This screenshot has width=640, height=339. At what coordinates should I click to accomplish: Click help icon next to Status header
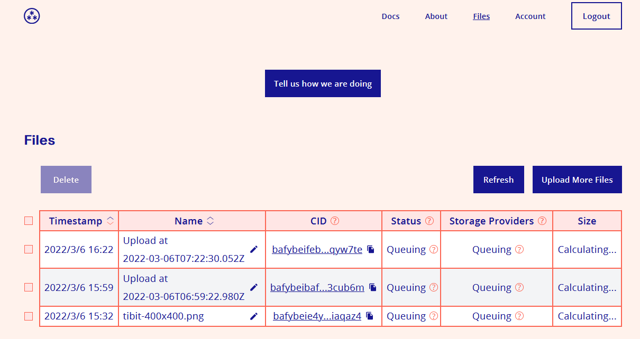click(429, 221)
